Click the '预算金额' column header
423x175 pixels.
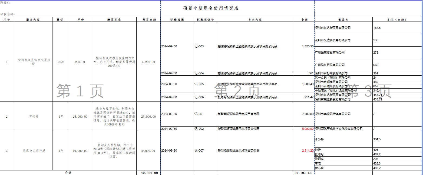(148, 20)
